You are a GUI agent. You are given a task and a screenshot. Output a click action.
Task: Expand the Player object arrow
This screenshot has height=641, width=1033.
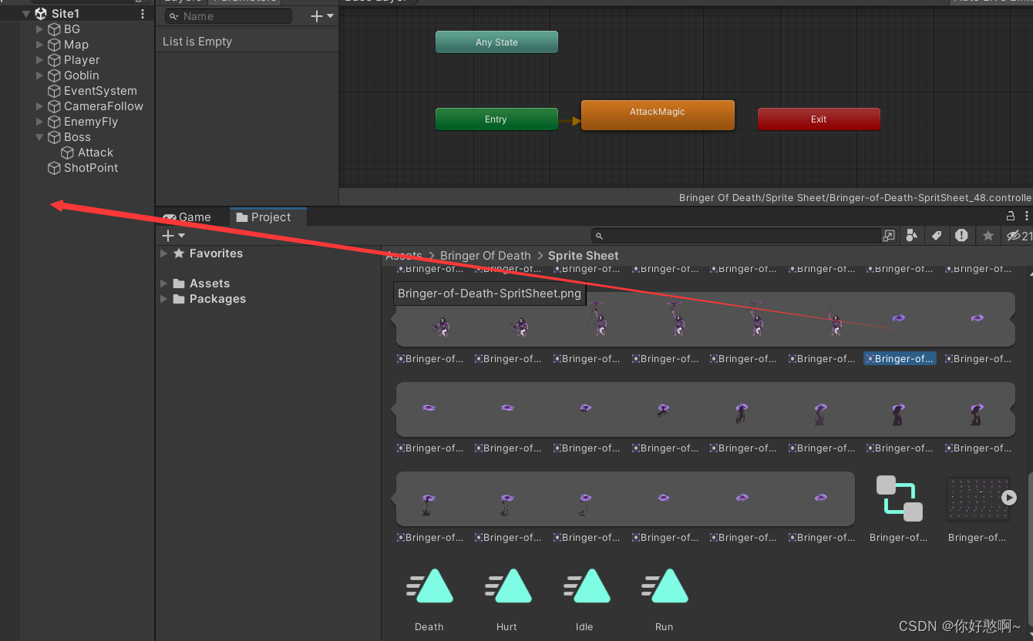click(x=40, y=60)
